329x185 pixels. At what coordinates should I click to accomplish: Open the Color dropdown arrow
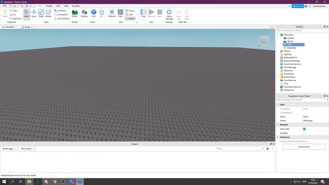pos(120,20)
